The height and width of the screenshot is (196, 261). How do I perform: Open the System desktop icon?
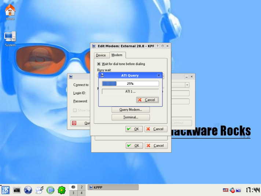coord(10,39)
